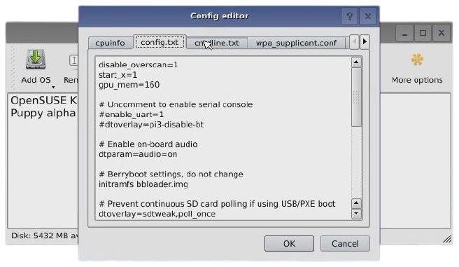Open the cmdline.txt tab
Image resolution: width=459 pixels, height=267 pixels.
[x=217, y=43]
